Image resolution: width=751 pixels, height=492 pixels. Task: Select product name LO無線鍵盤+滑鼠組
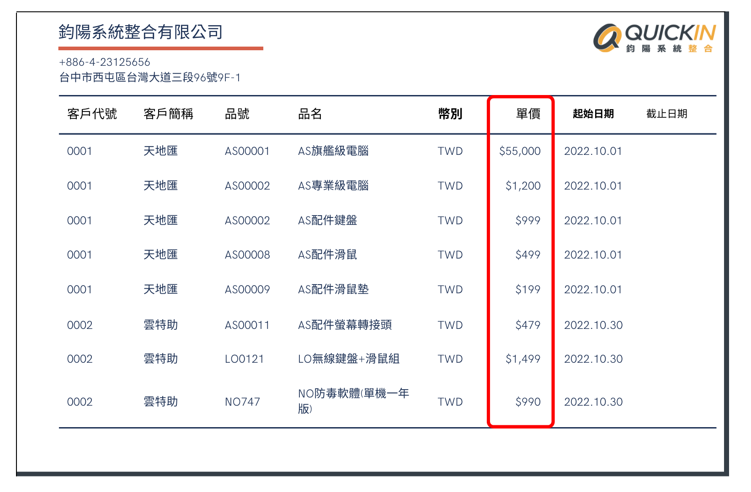click(x=349, y=359)
